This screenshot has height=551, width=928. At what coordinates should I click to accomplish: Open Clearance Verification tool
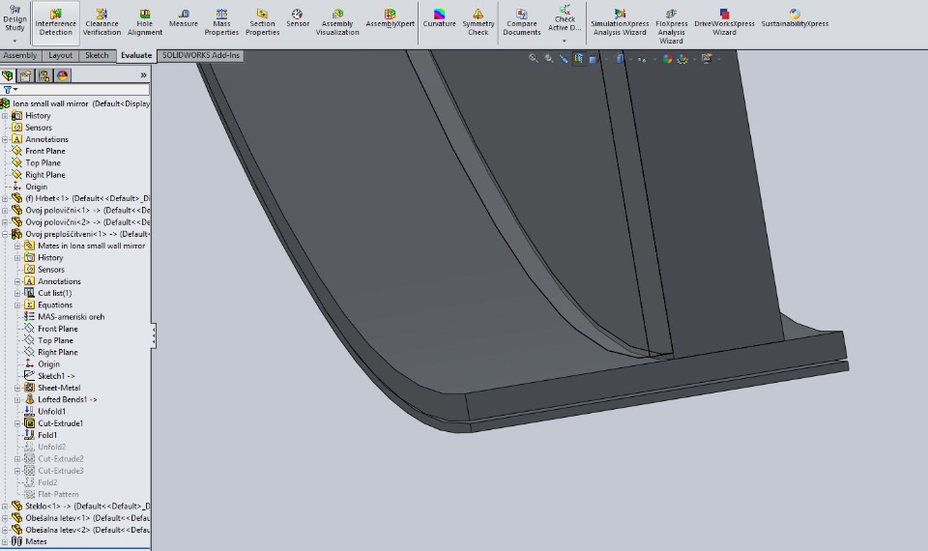[101, 22]
